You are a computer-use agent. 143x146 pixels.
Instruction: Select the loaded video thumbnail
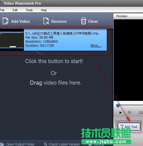click(12, 40)
